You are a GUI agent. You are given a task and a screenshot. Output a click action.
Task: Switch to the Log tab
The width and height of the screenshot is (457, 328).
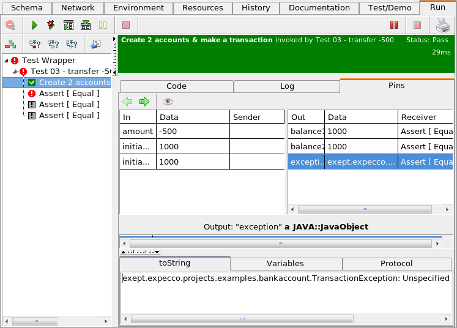287,86
